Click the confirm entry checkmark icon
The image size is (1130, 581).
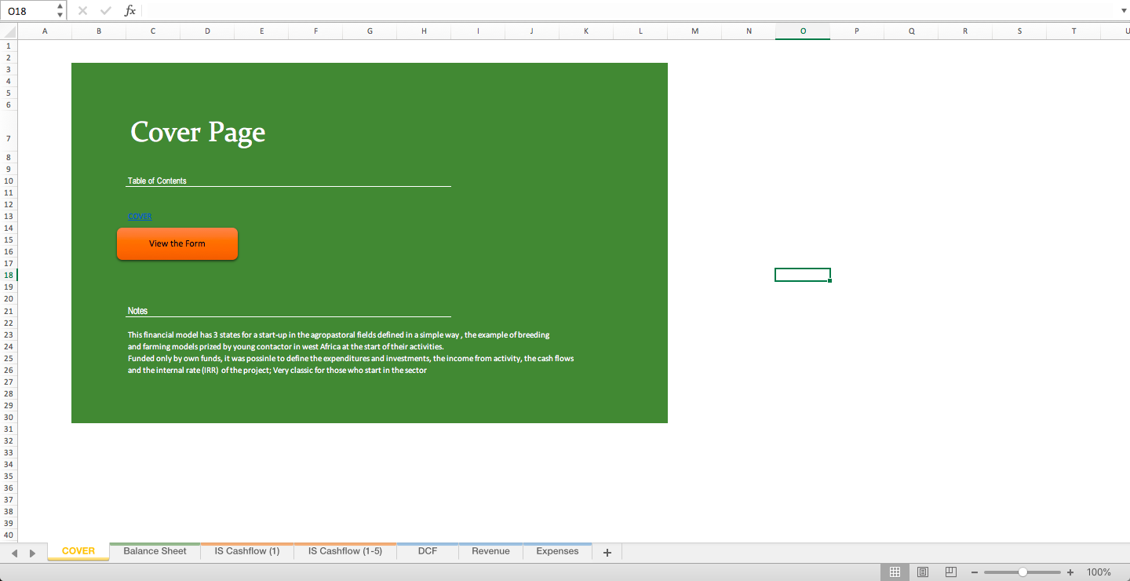click(106, 10)
